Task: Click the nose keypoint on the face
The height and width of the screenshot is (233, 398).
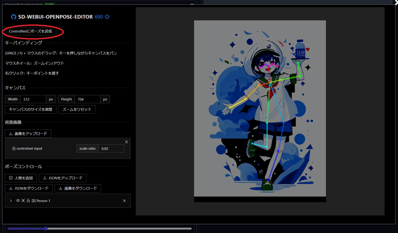Action: (269, 67)
